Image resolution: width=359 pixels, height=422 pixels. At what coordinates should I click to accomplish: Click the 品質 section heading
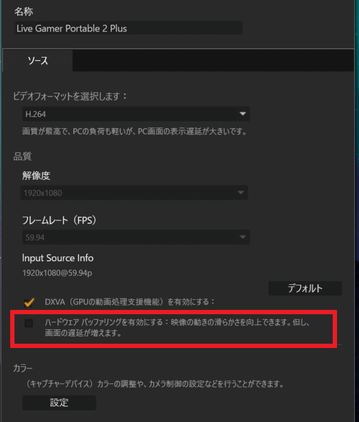click(23, 156)
